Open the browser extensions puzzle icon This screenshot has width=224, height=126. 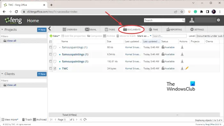click(x=201, y=12)
